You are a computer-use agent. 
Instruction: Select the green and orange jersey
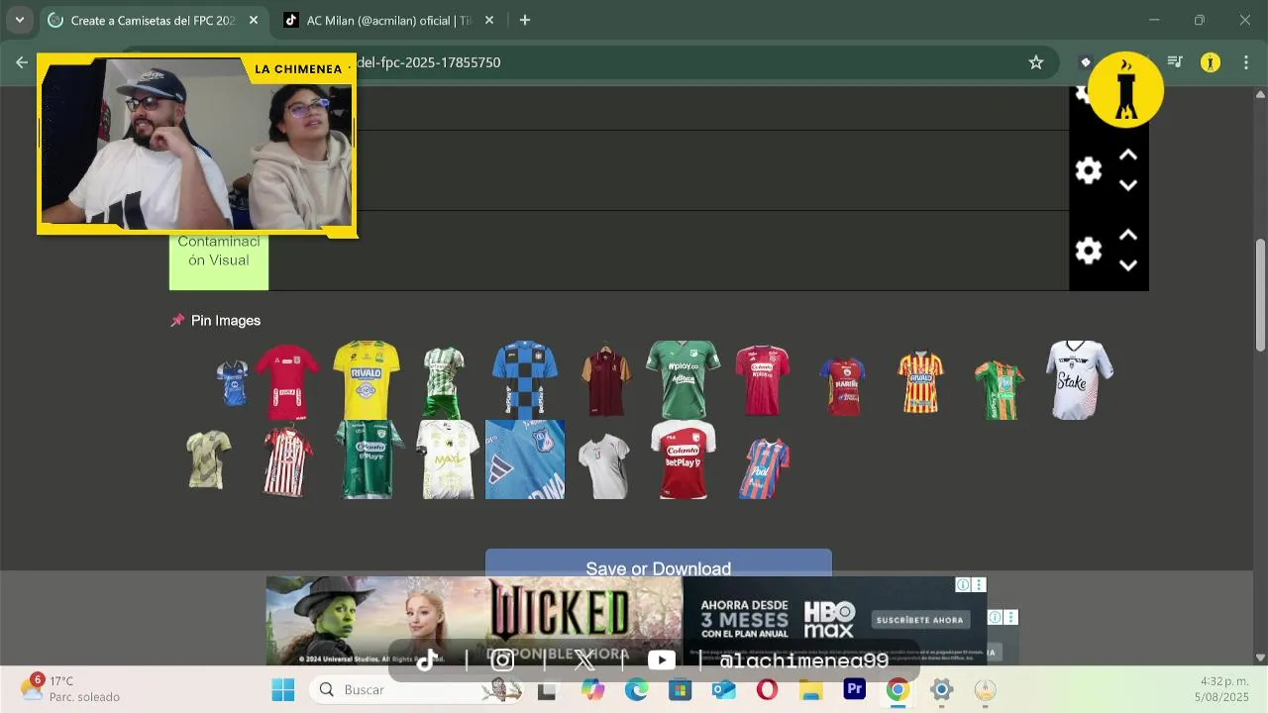tap(999, 389)
